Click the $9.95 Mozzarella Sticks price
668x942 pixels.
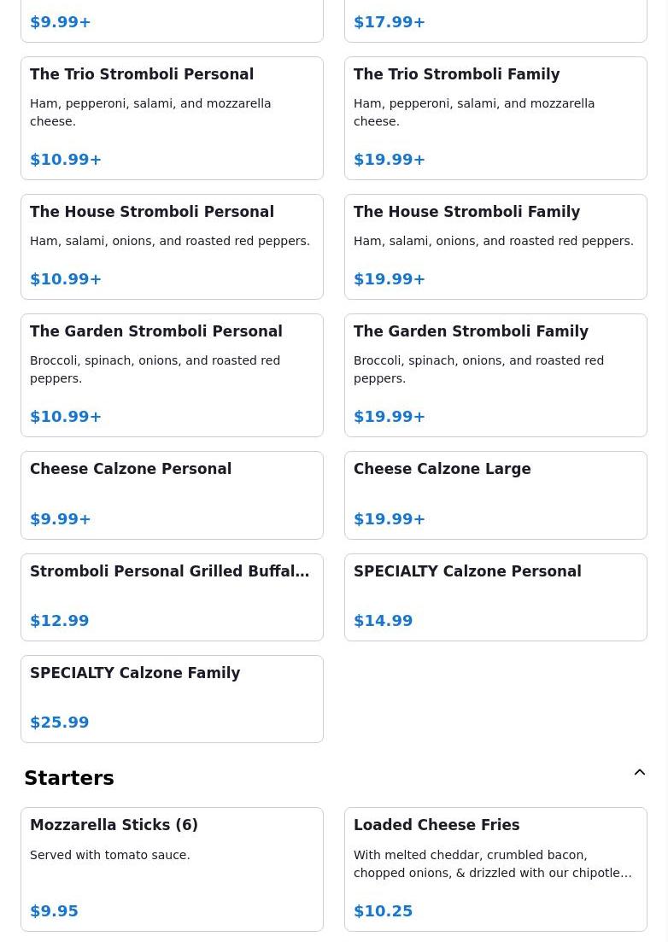point(55,911)
